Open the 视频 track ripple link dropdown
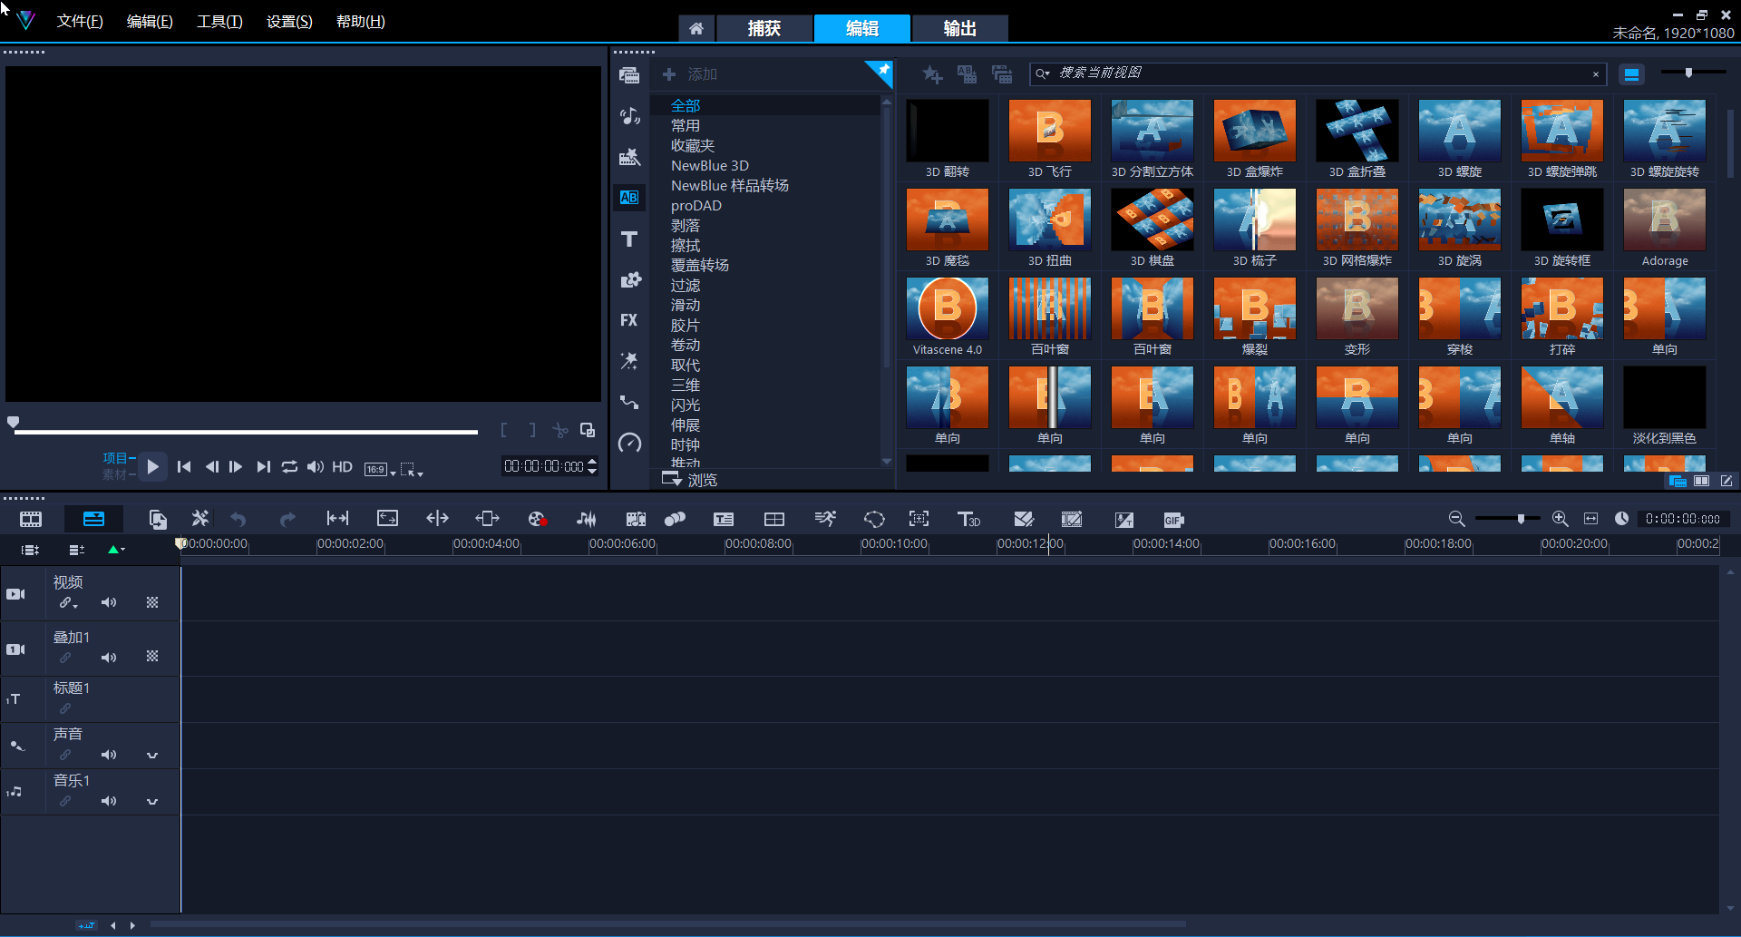This screenshot has width=1741, height=937. [x=69, y=603]
